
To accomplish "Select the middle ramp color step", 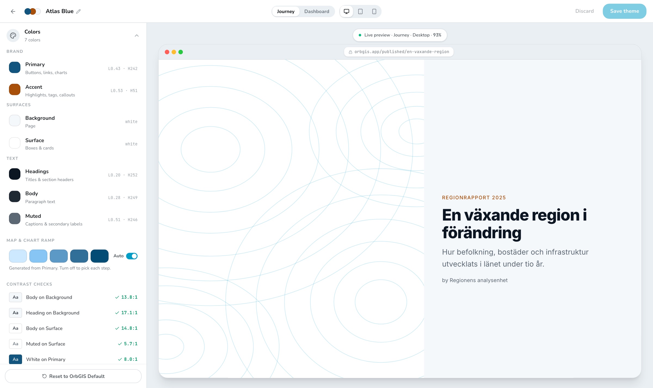I will point(59,256).
